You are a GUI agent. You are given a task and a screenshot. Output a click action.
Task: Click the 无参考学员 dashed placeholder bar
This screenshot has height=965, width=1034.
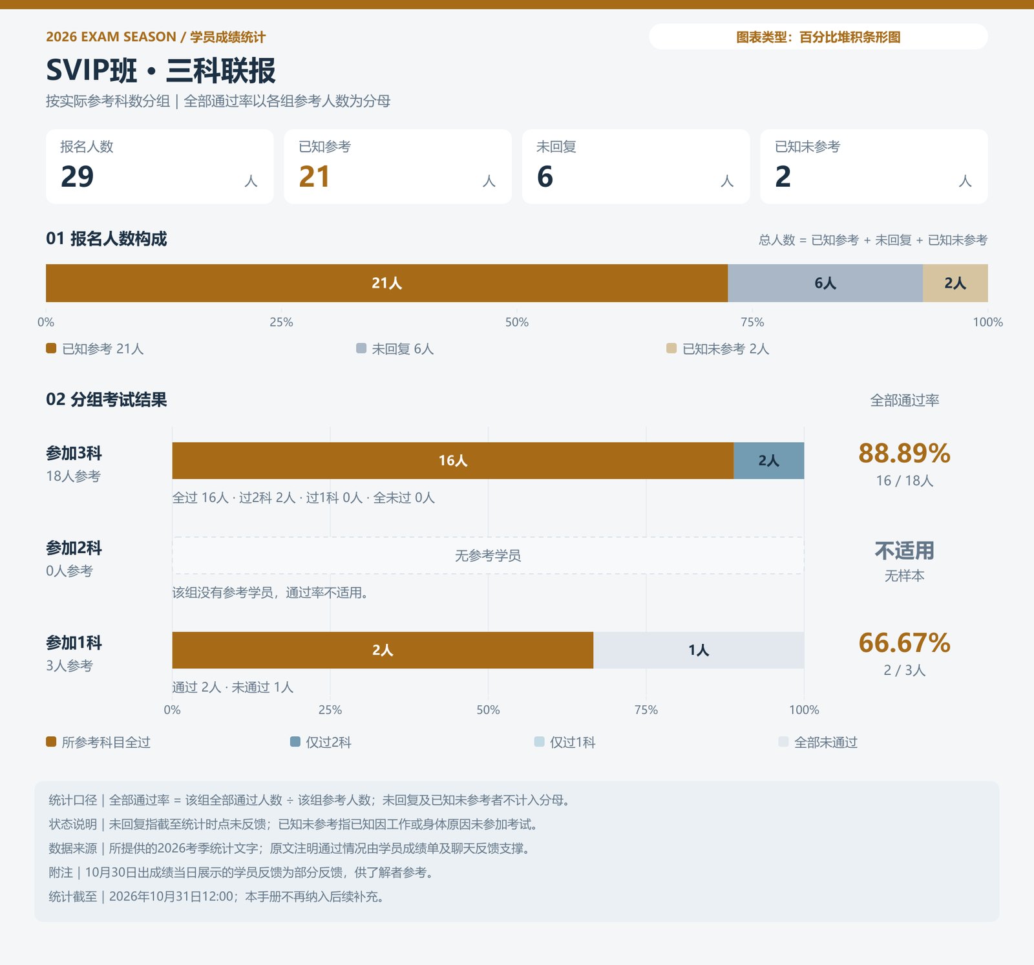pyautogui.click(x=488, y=555)
